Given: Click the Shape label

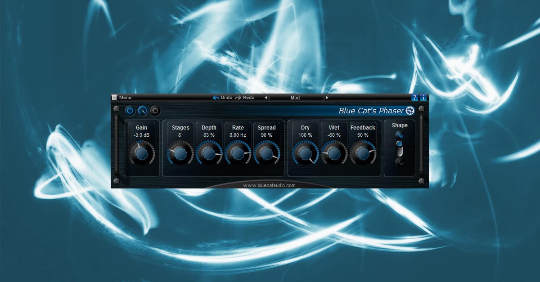Looking at the screenshot, I should [400, 125].
